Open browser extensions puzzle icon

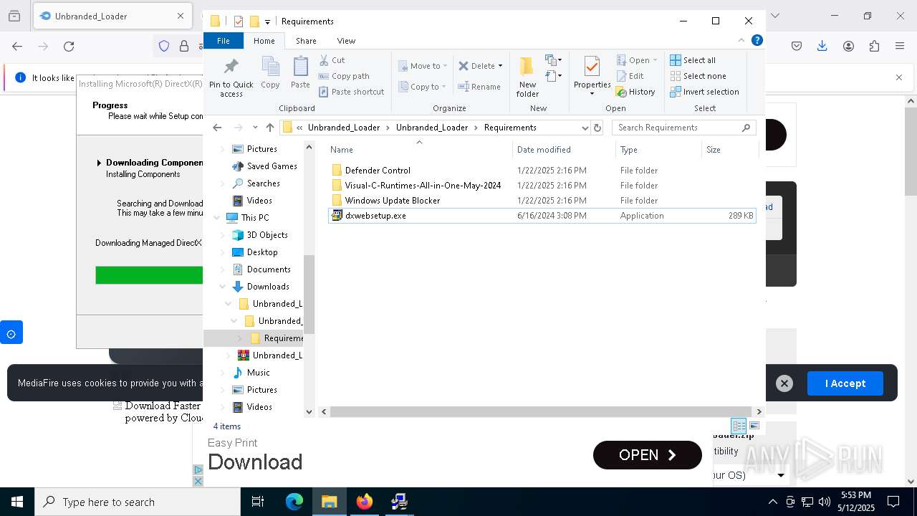(x=874, y=47)
